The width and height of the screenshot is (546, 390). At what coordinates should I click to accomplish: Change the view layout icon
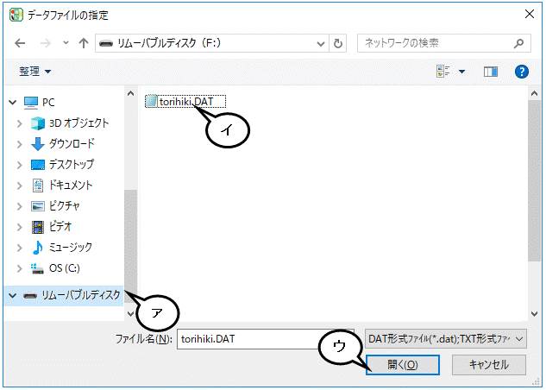[x=443, y=72]
